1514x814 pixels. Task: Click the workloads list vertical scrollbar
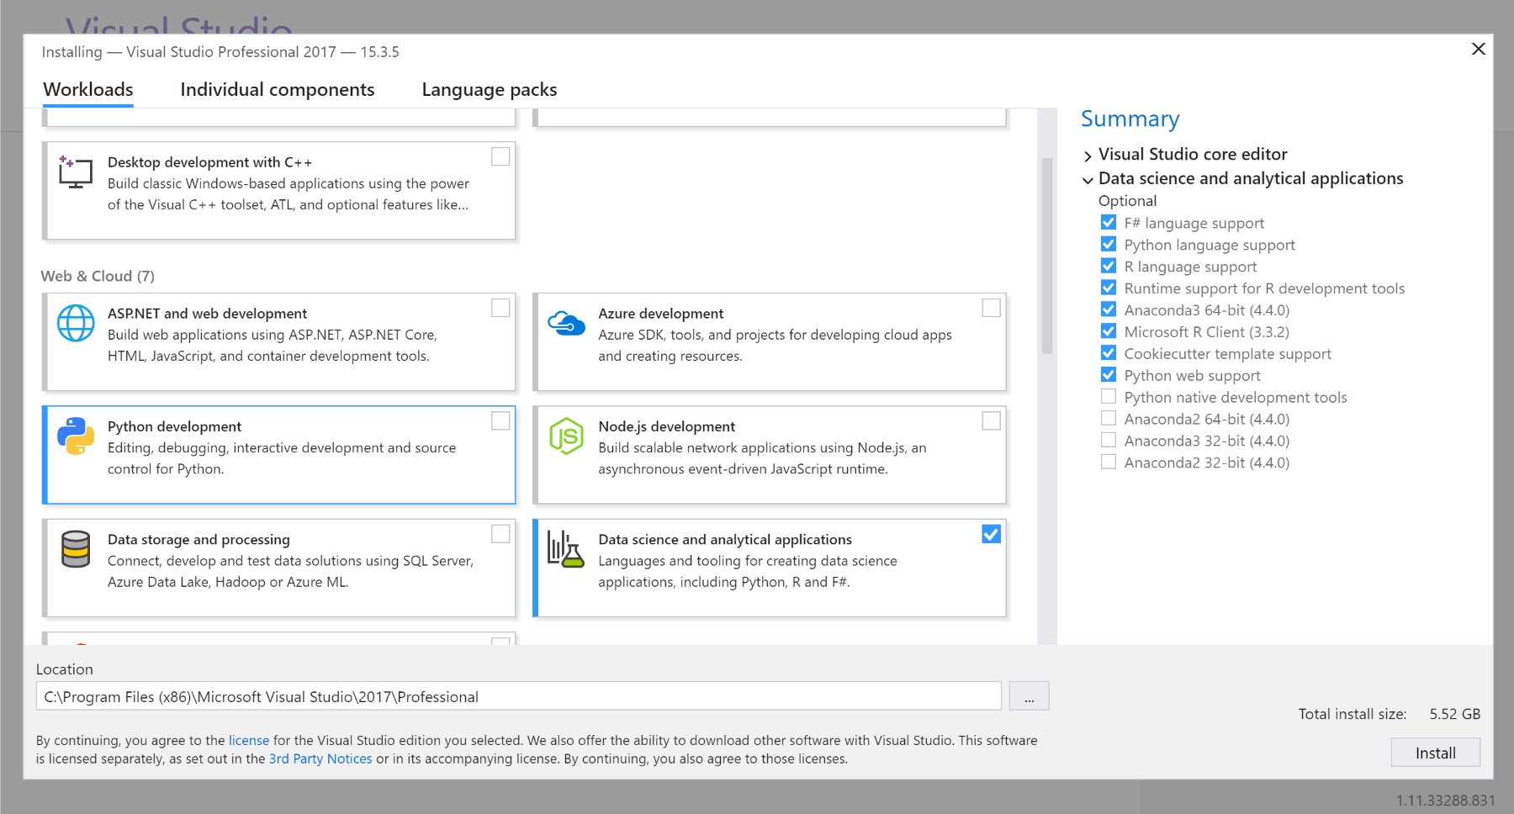tap(1047, 256)
